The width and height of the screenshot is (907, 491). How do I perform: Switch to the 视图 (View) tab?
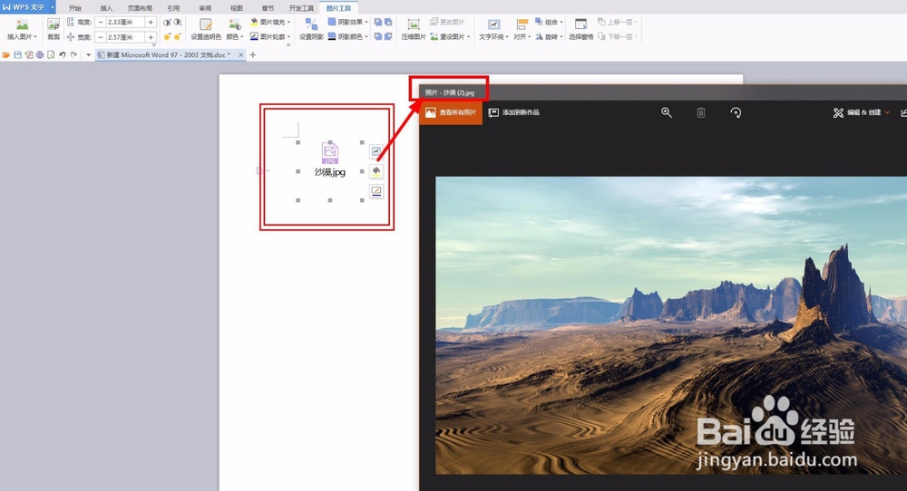click(237, 8)
